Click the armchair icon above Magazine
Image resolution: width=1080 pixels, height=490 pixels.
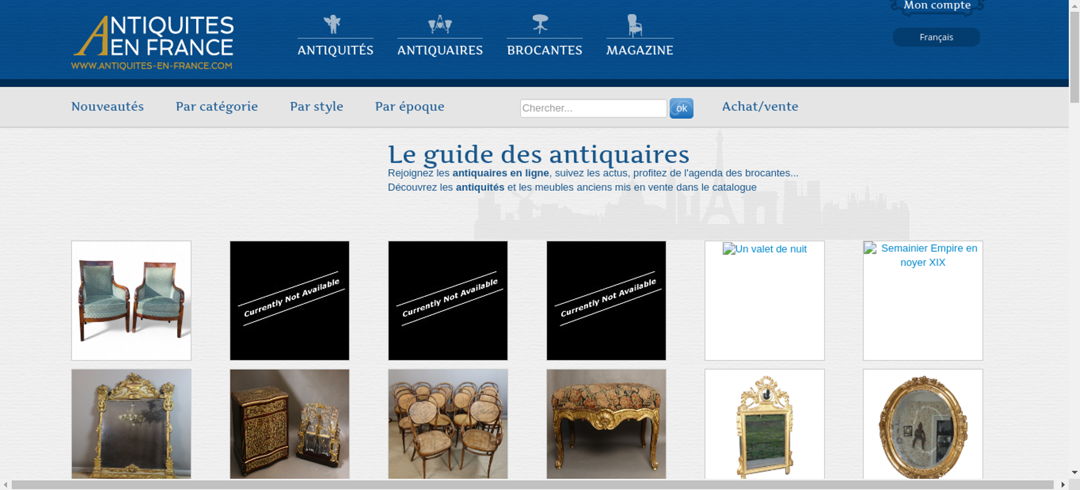pos(634,25)
